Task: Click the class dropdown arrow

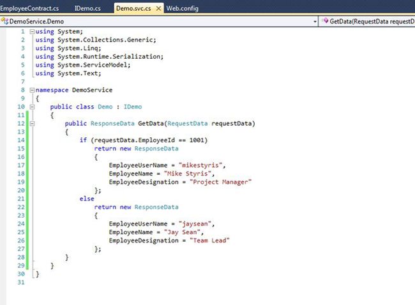Action: [x=315, y=22]
